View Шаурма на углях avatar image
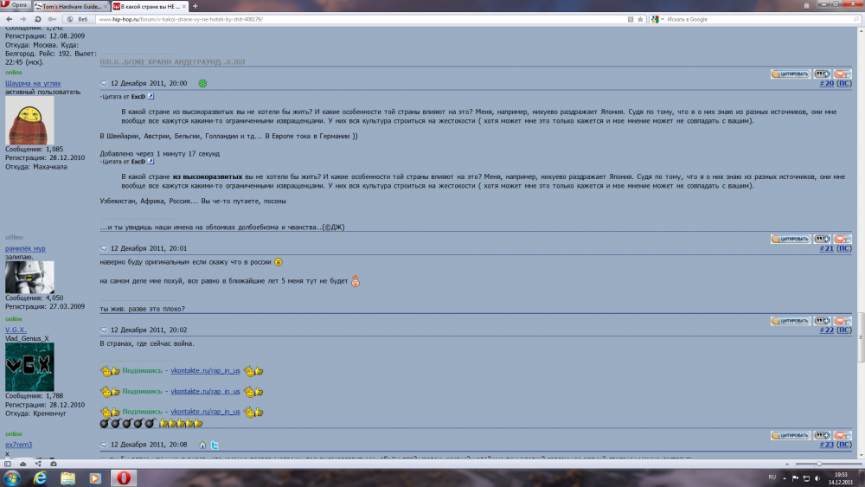Screen dimensions: 865x487 [x=29, y=121]
